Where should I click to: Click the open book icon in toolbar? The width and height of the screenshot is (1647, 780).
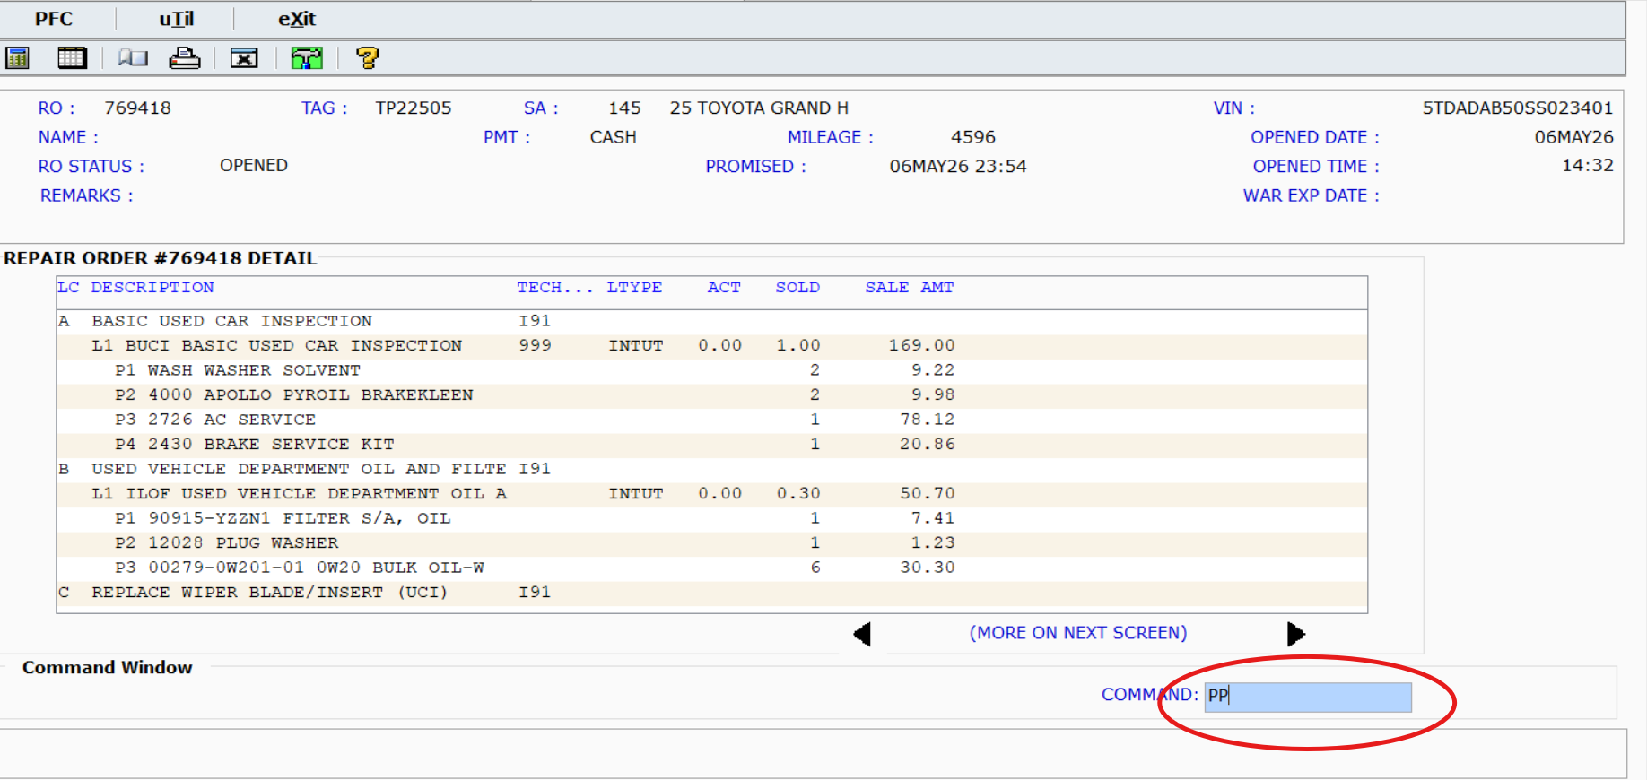click(133, 58)
